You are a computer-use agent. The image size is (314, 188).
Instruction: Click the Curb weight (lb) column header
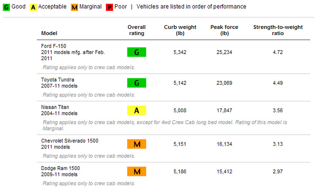pyautogui.click(x=180, y=30)
